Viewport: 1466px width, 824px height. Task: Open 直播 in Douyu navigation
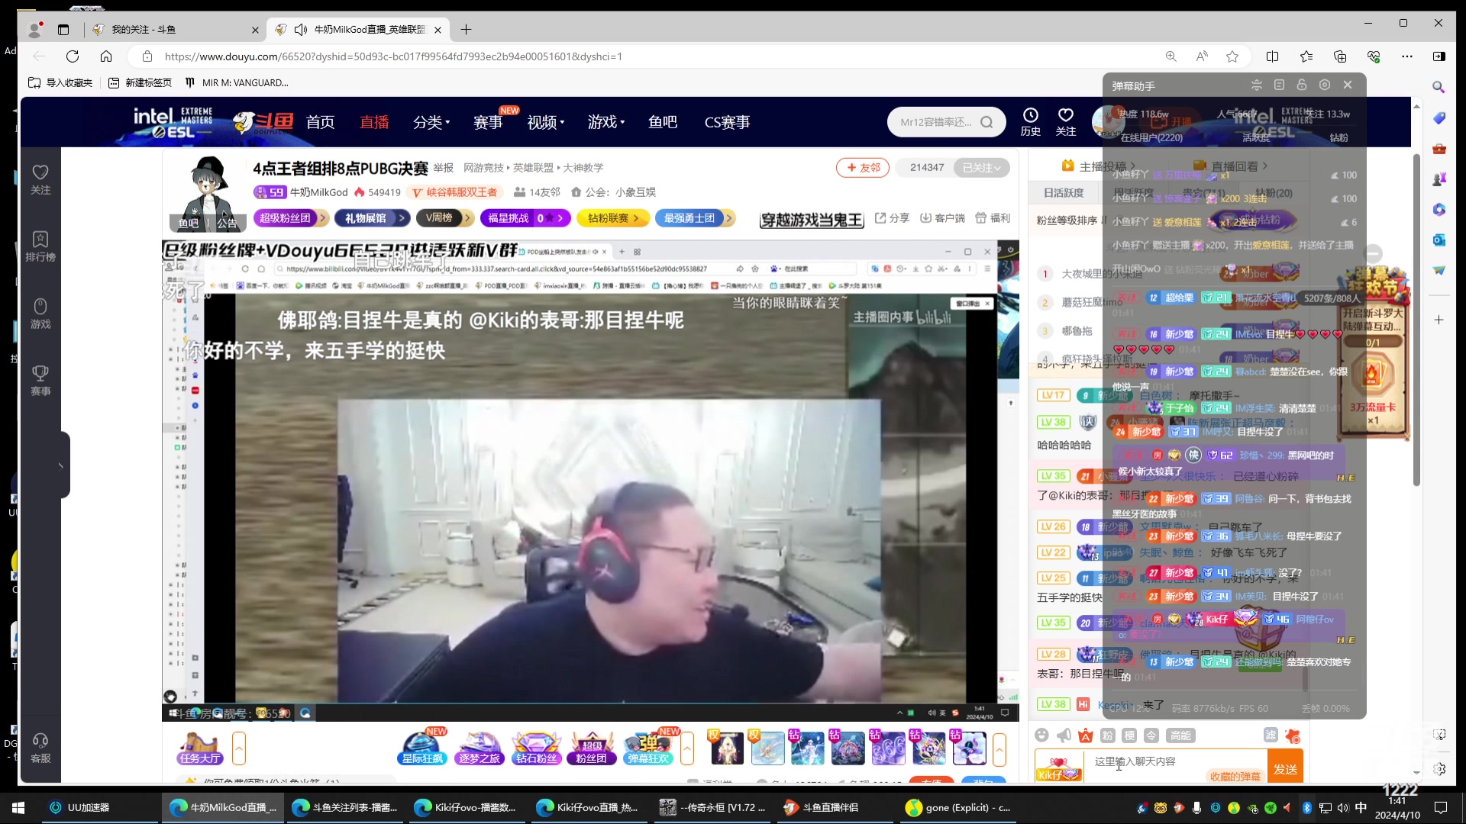(374, 122)
